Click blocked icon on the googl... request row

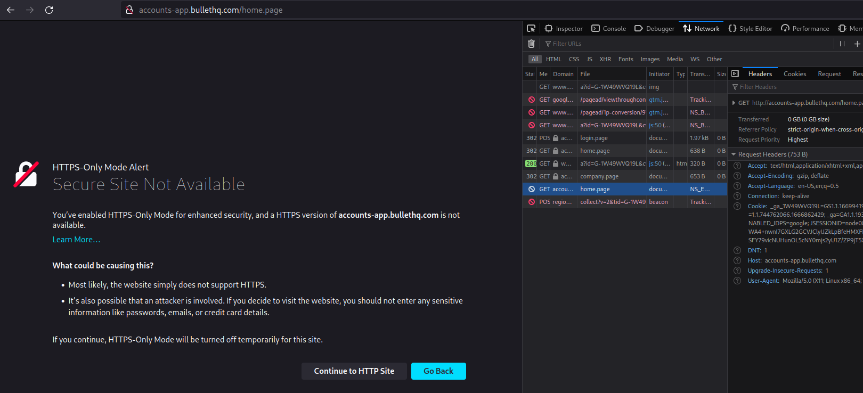click(x=531, y=100)
